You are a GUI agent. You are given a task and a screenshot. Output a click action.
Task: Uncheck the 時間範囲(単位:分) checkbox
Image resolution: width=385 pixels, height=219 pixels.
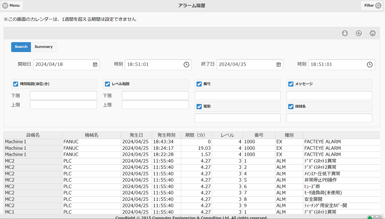tap(16, 84)
